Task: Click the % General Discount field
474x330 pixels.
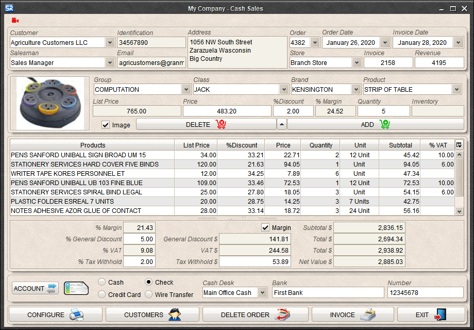Action: pos(139,239)
